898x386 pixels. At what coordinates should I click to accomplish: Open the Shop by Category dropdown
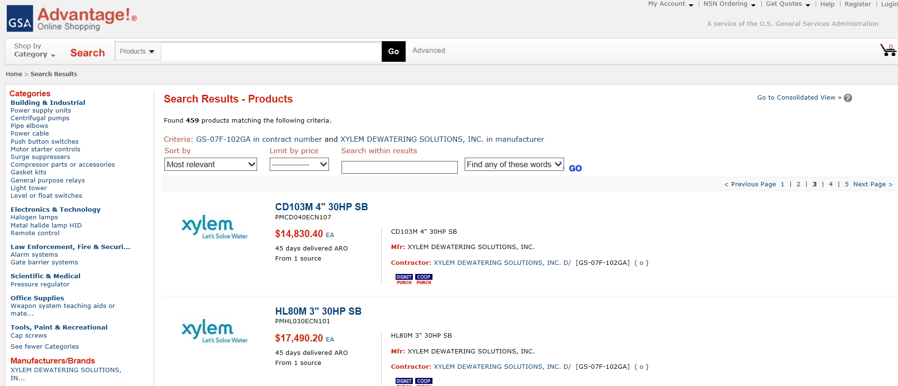34,50
